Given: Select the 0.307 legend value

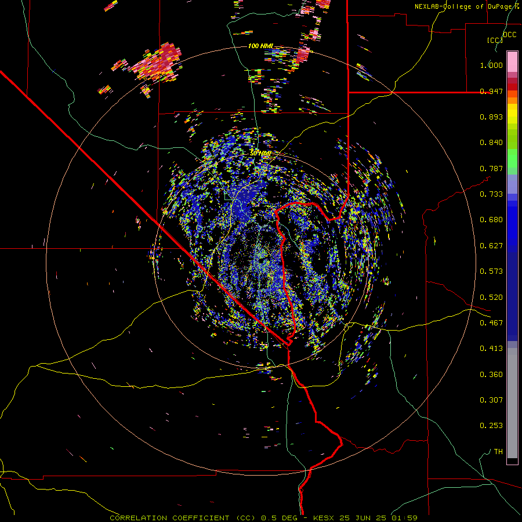Looking at the screenshot, I should point(491,400).
